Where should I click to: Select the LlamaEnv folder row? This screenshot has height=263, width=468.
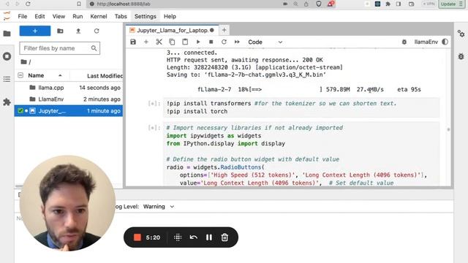69,99
